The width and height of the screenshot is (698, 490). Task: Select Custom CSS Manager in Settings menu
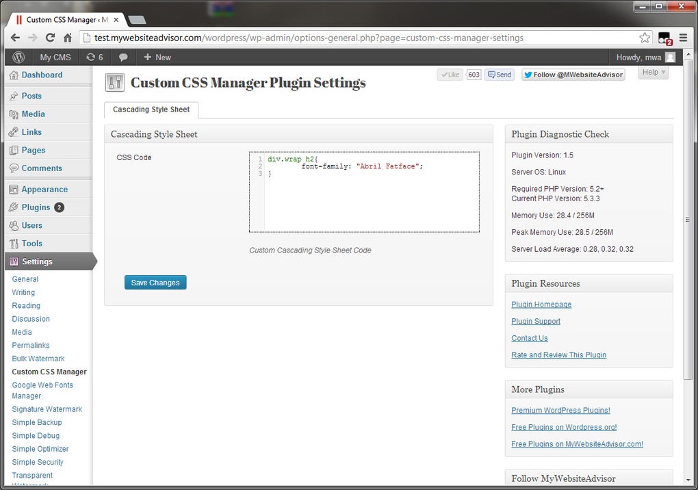coord(49,372)
